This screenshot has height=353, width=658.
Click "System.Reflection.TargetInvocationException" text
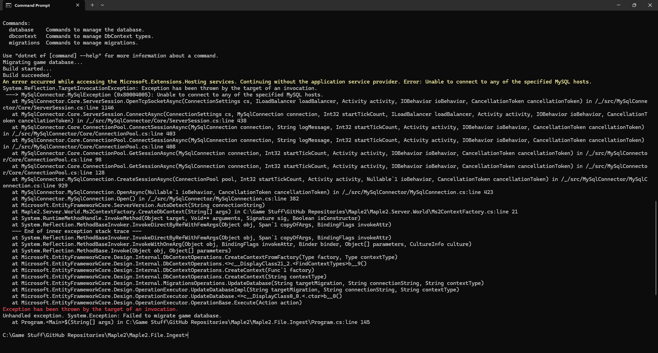tap(69, 88)
